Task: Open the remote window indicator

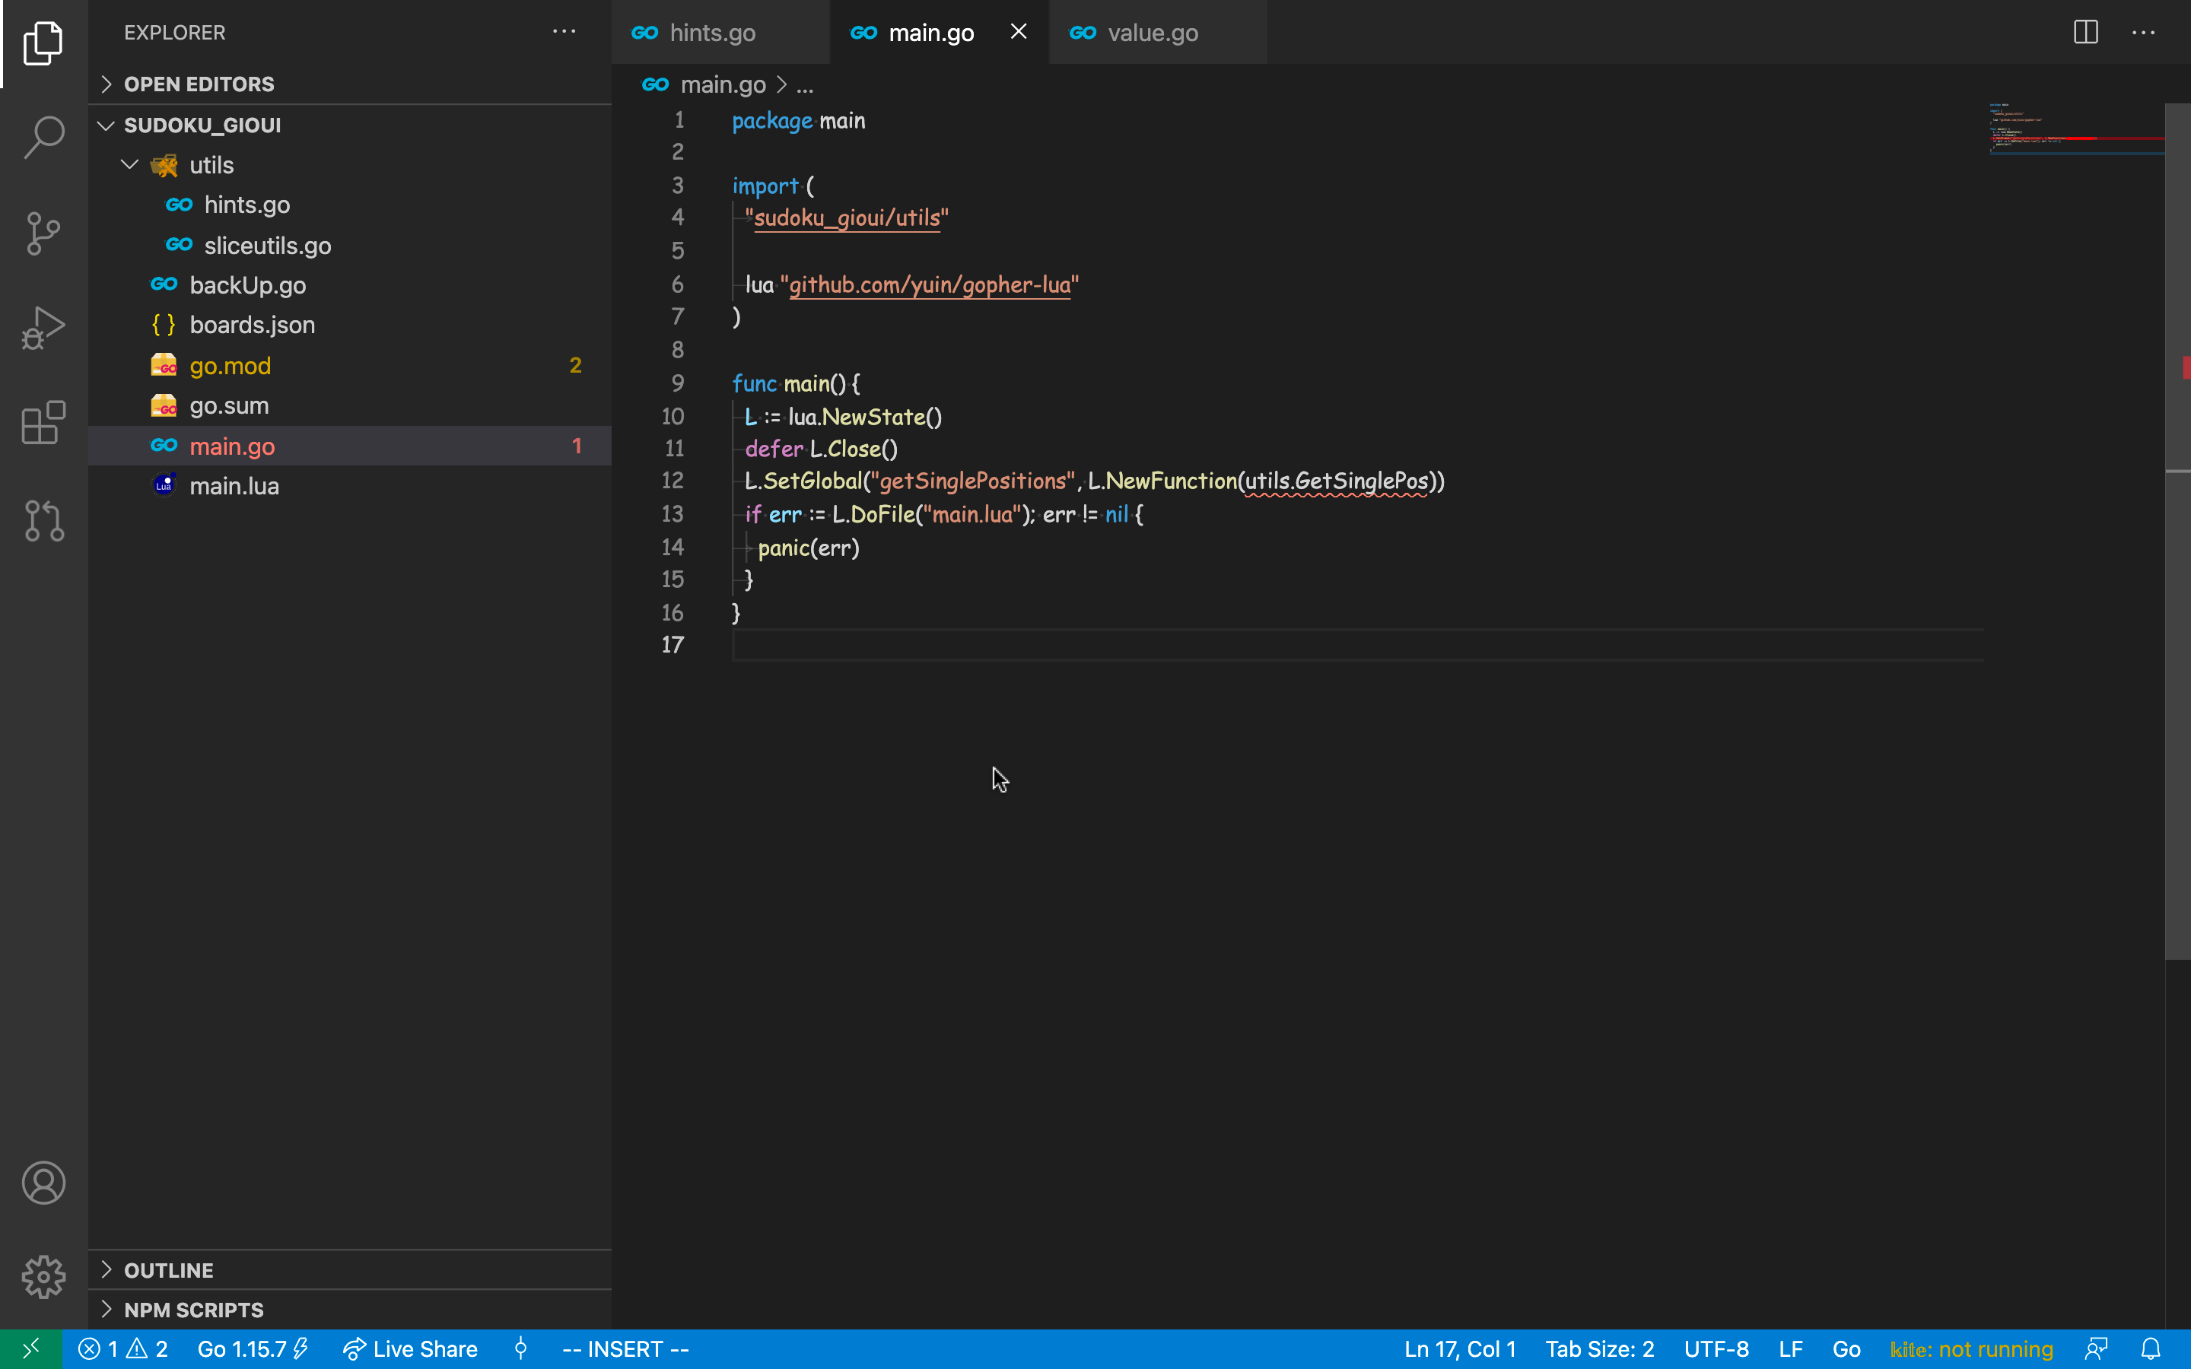Action: coord(30,1349)
